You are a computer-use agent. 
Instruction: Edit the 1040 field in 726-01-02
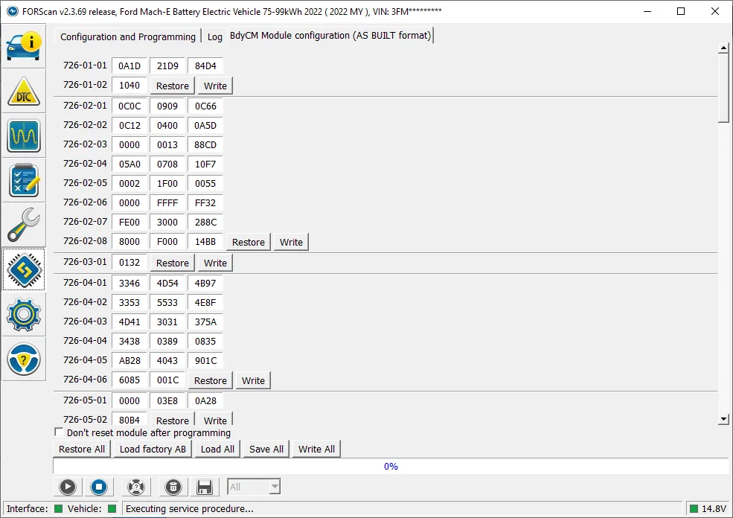pyautogui.click(x=129, y=85)
